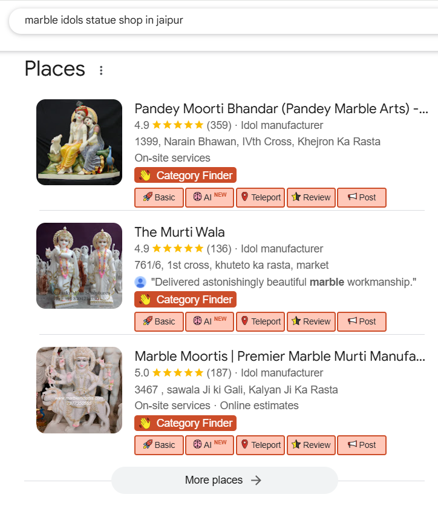Open the Places three-dot options menu
438x523 pixels.
tap(101, 71)
